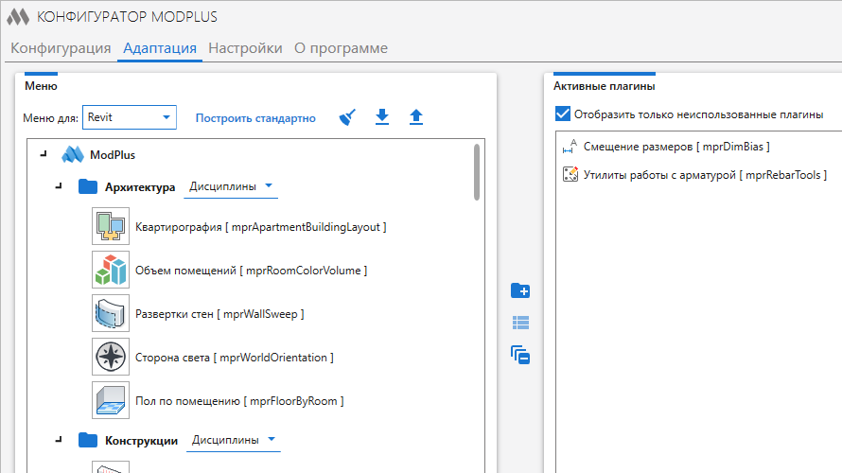Add new folder with plus icon
The image size is (842, 473).
tap(520, 290)
